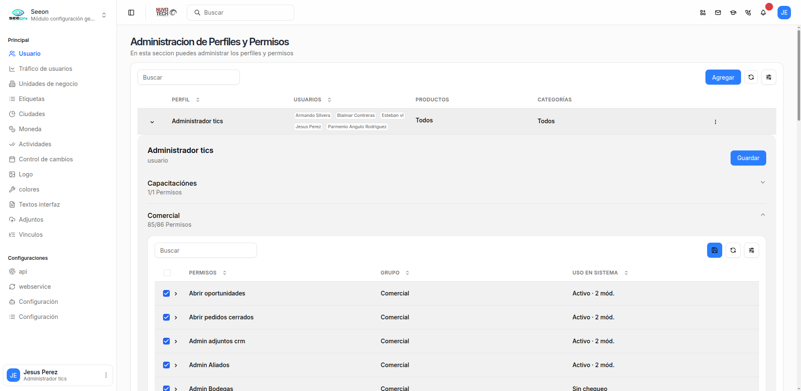
Task: Focus the profiles Buscar field
Action: [189, 77]
